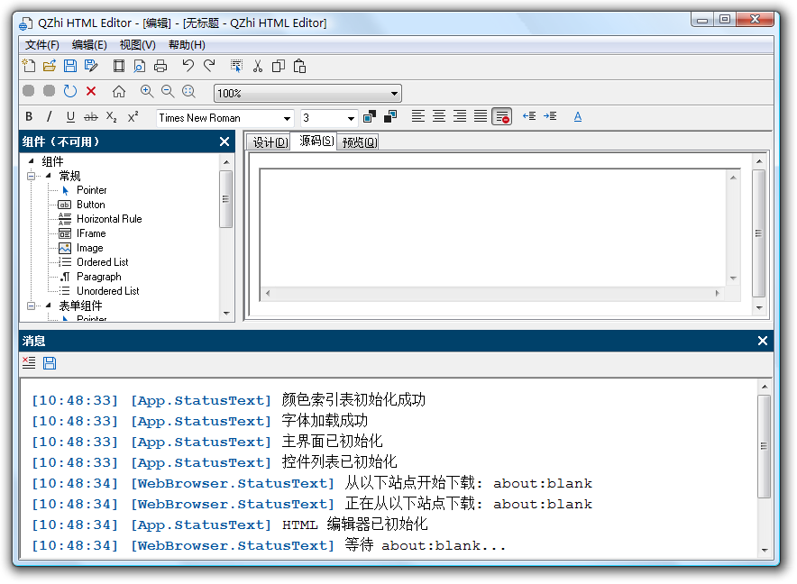The width and height of the screenshot is (797, 584).
Task: Go to the home page icon
Action: 119,92
